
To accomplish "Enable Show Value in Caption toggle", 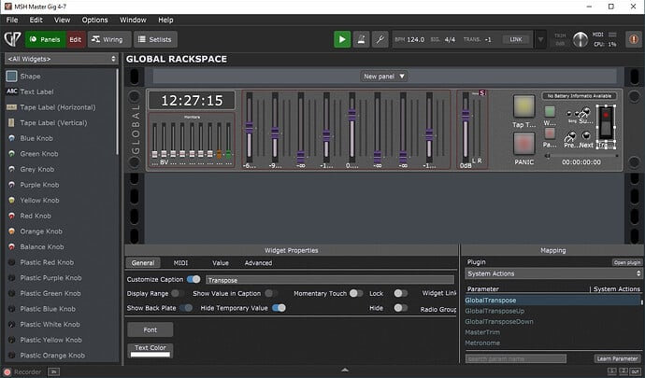I will tap(271, 293).
